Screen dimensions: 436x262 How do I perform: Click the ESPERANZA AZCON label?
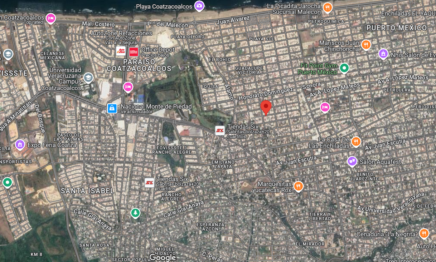click(x=210, y=227)
